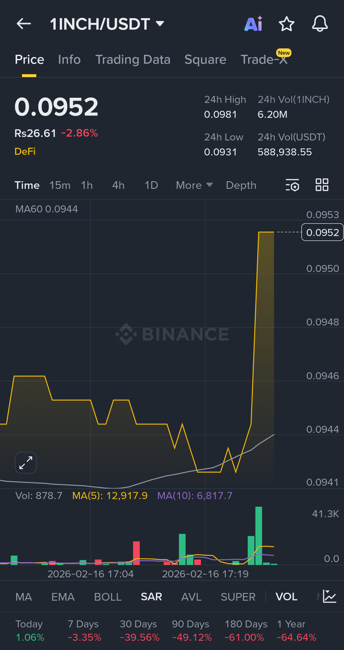344x650 pixels.
Task: Open the Trading Data tab
Action: [x=133, y=60]
